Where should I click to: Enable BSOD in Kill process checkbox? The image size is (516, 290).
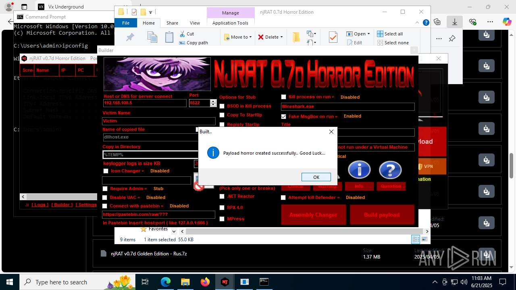[x=222, y=106]
